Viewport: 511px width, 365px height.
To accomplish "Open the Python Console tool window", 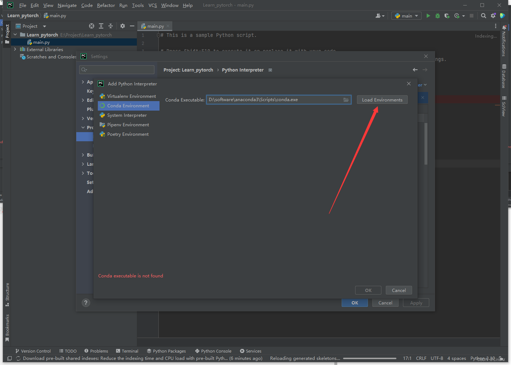I will [x=213, y=351].
